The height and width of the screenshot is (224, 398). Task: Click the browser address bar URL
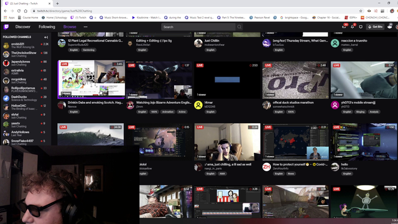click(65, 11)
